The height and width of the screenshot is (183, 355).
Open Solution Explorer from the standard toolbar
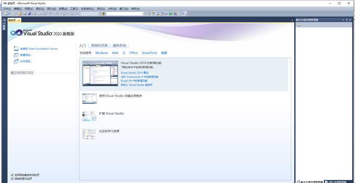148,14
